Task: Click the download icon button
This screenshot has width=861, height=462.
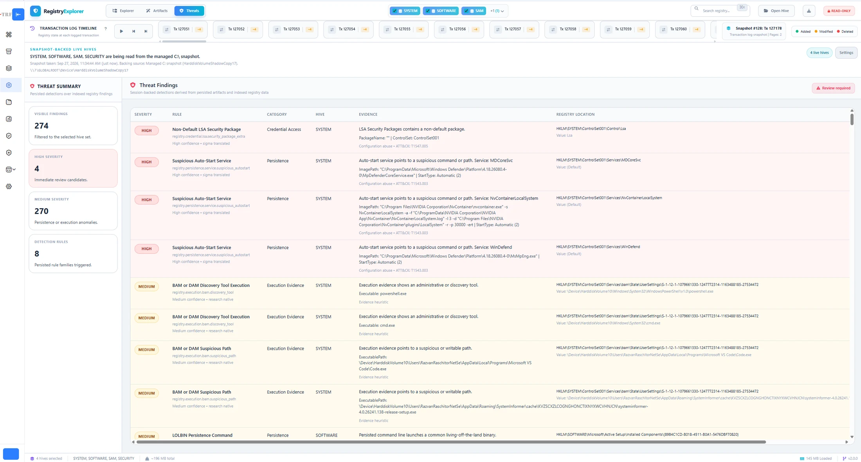Action: [x=809, y=11]
